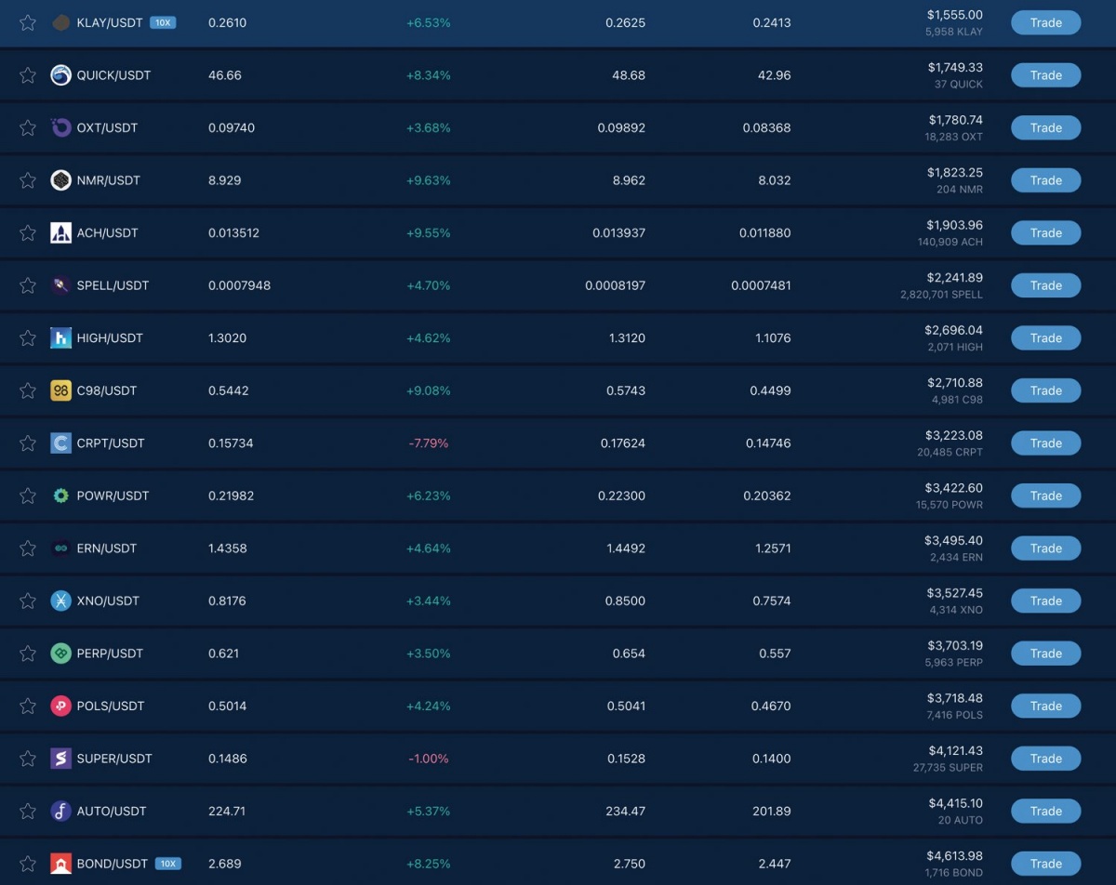The width and height of the screenshot is (1116, 885).
Task: Select the SPELL/USDT pair name
Action: [113, 285]
